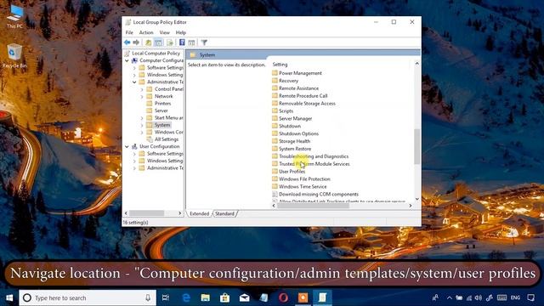Screen dimensions: 544x306
Task: Go up one level via toolbar icon
Action: pyautogui.click(x=148, y=42)
